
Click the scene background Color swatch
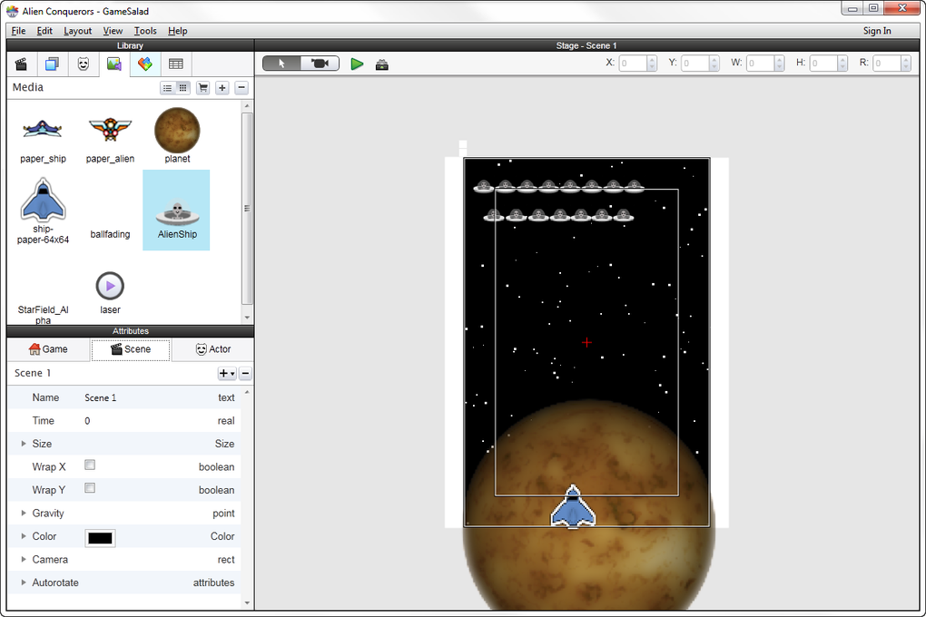pos(100,537)
